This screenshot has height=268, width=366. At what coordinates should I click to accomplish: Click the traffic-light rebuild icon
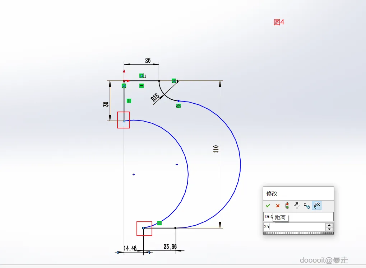click(287, 206)
